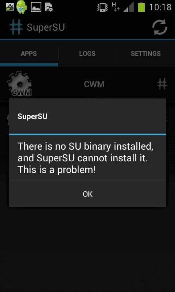175x292 pixels.
Task: Tap the OK button in dialog
Action: tap(87, 194)
